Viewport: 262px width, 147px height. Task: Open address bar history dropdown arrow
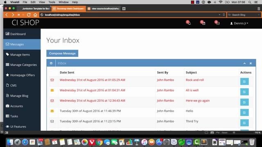coord(219,15)
